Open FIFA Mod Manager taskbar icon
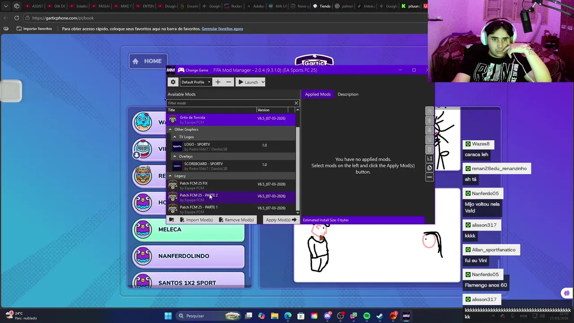 [406, 316]
